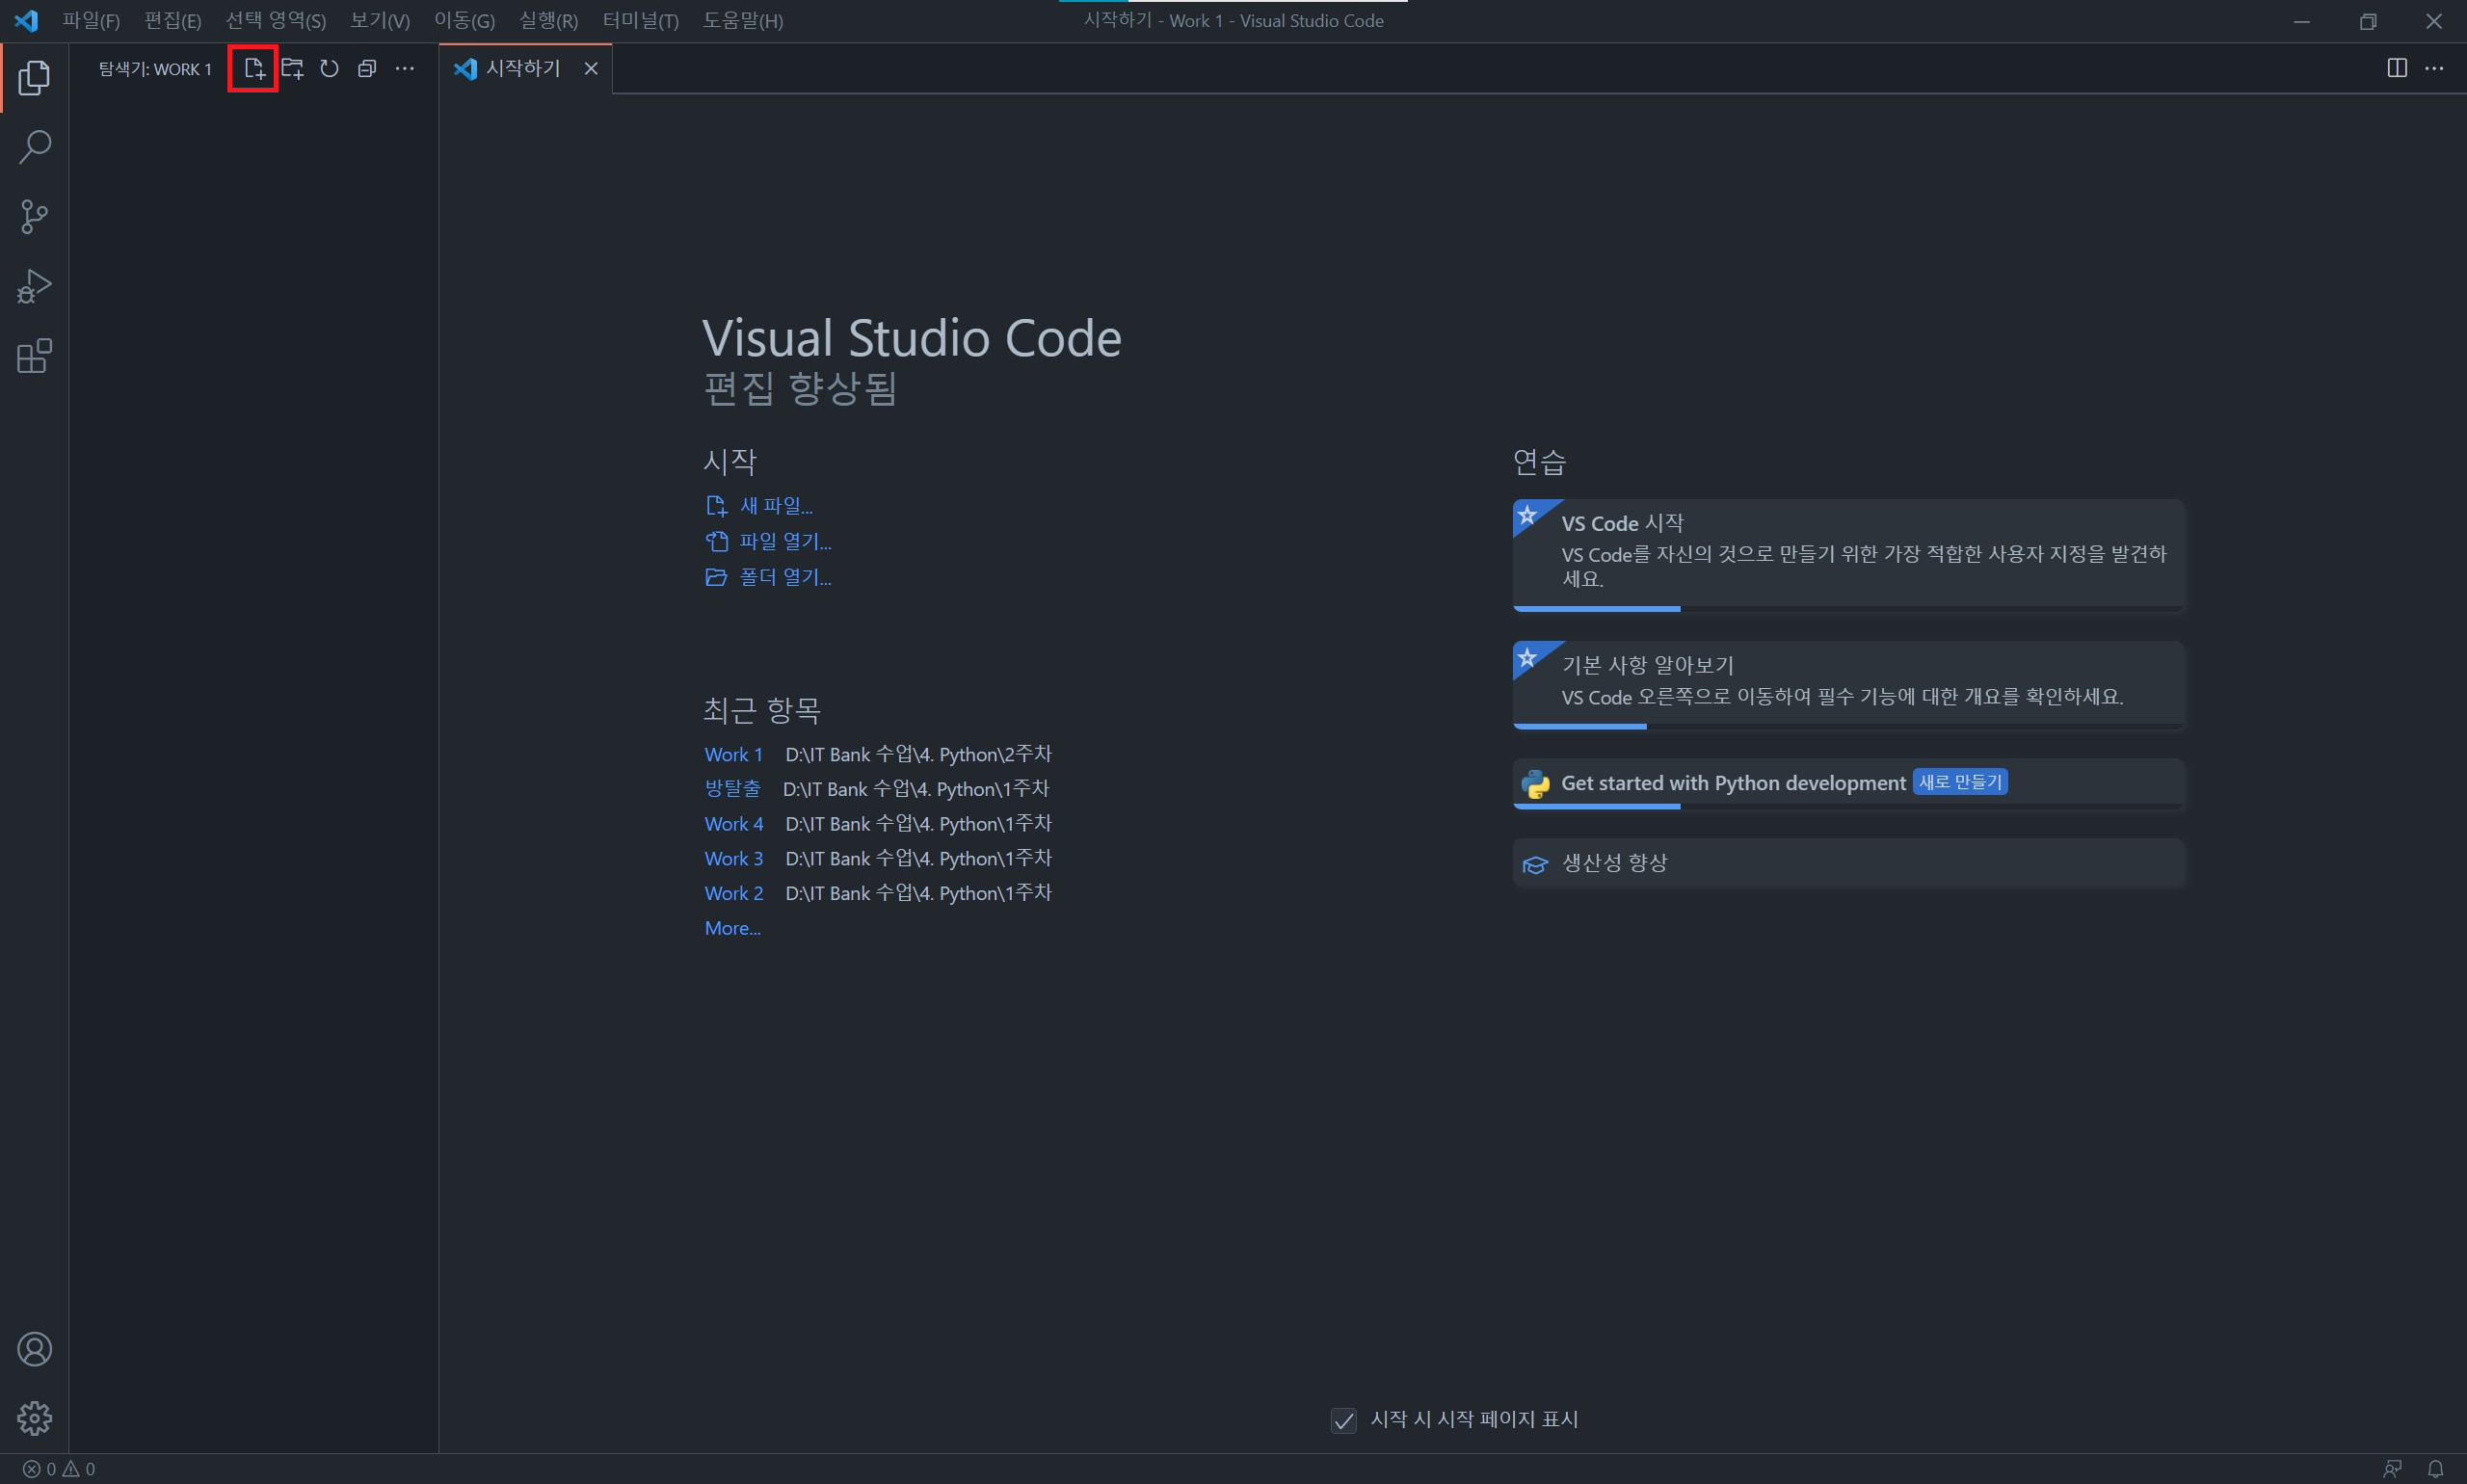Open the Search view in activity bar
This screenshot has width=2467, height=1484.
[35, 147]
